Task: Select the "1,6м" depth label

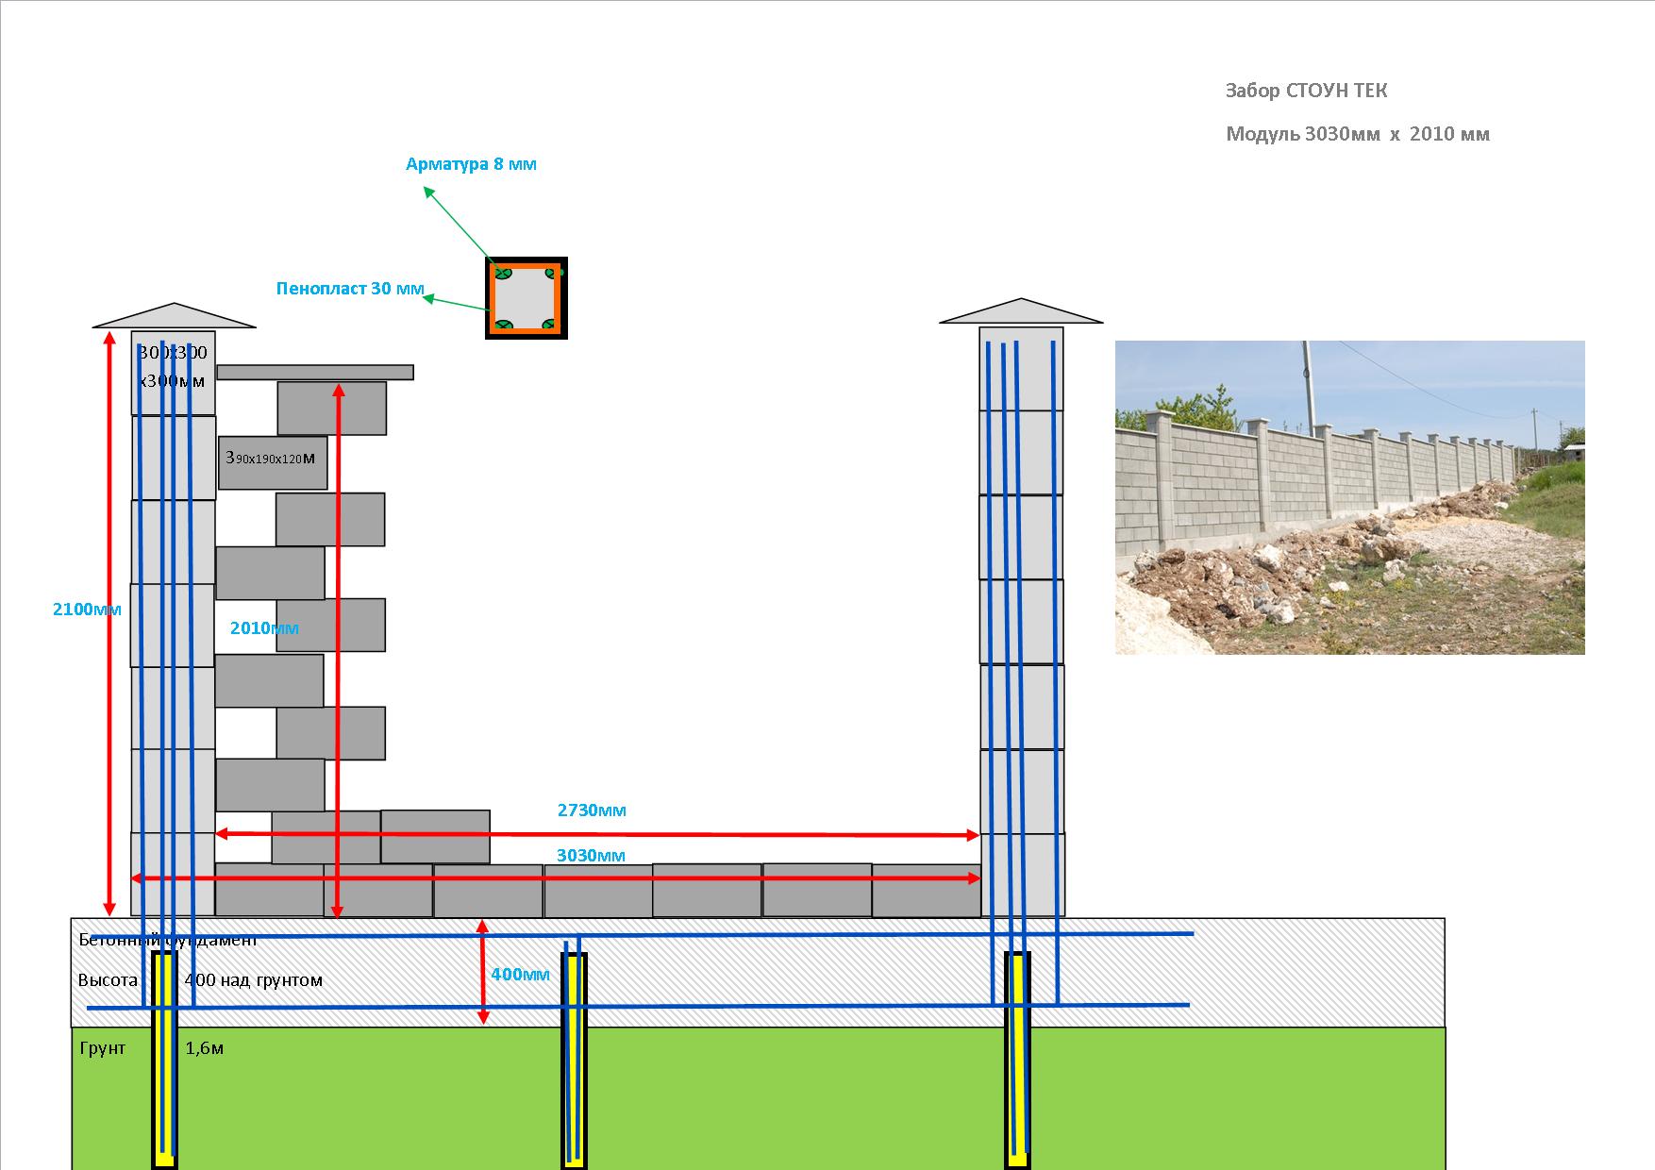Action: [205, 1048]
